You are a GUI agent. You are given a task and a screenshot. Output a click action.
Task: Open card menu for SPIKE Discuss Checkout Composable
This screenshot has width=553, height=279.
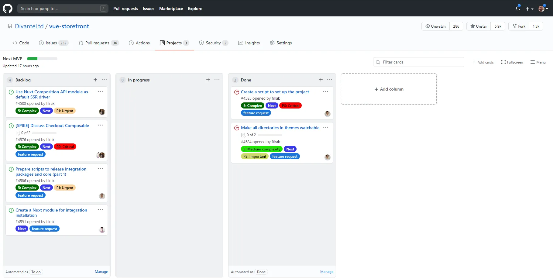tap(100, 125)
